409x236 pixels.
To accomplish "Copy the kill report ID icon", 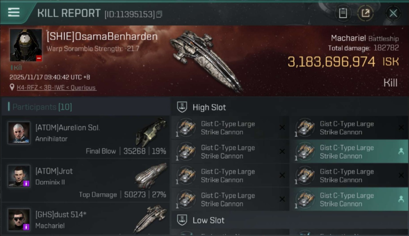I will pyautogui.click(x=159, y=14).
